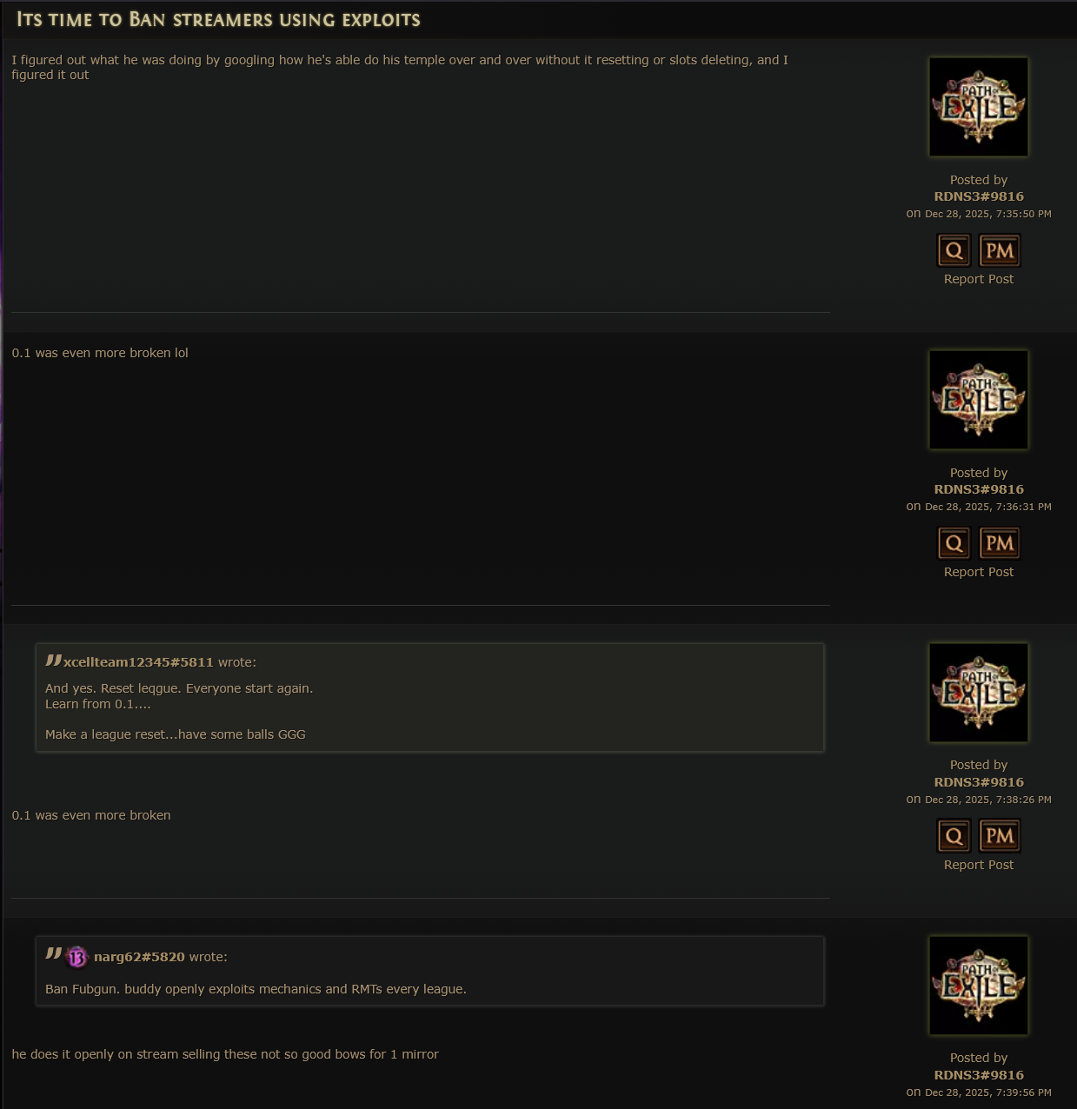Viewport: 1077px width, 1109px height.
Task: Report the post dated 7:36:31 PM
Action: (979, 572)
